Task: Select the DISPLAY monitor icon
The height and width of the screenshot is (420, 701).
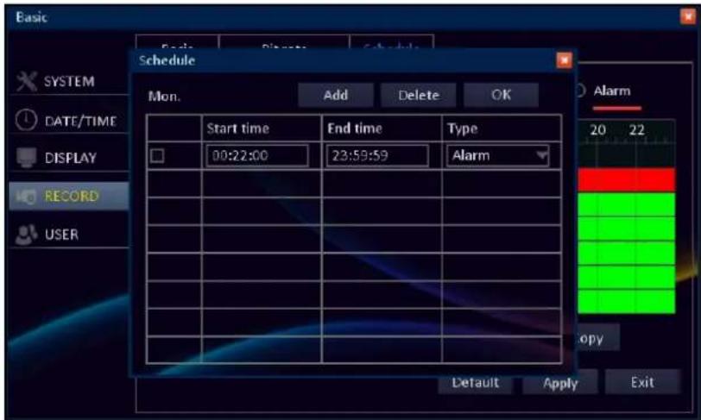Action: (x=26, y=157)
